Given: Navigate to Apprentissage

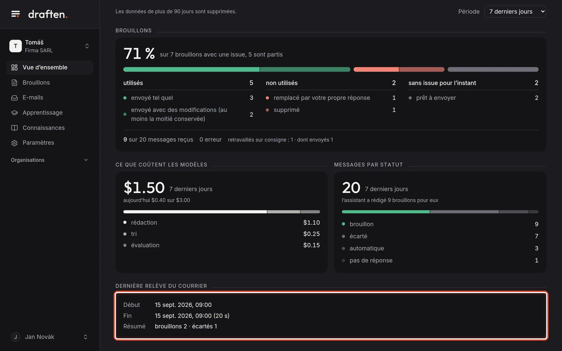Looking at the screenshot, I should pyautogui.click(x=50, y=113).
